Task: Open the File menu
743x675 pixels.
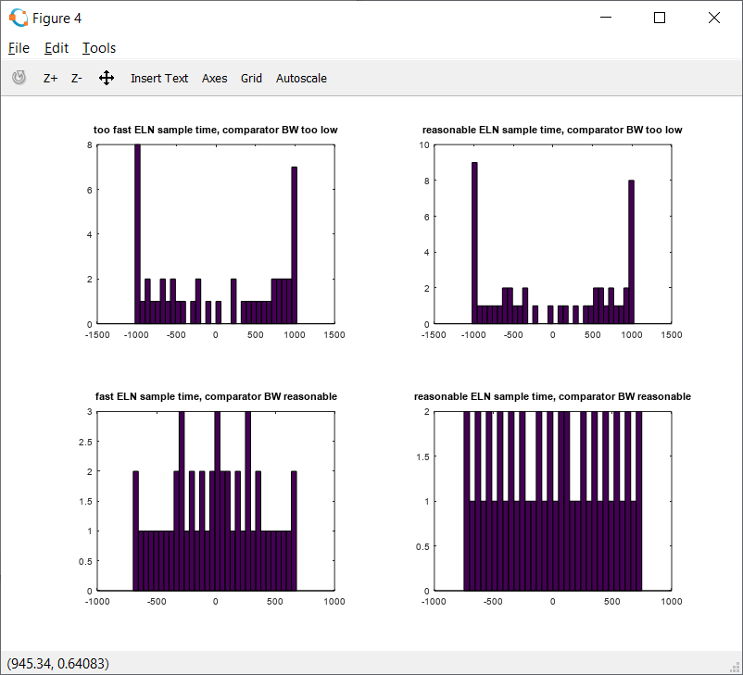Action: tap(19, 48)
